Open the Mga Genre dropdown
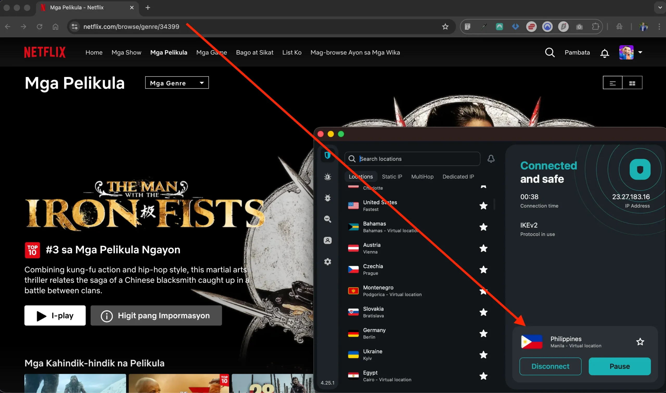The width and height of the screenshot is (666, 393). tap(177, 83)
